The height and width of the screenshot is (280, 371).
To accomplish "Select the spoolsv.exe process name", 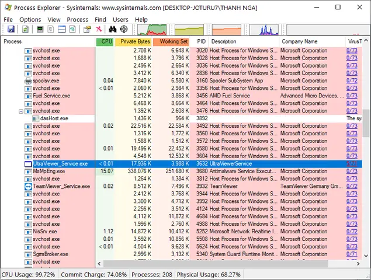I will [x=46, y=81].
